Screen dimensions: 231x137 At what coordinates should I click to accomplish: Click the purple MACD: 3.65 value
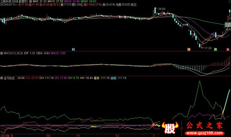point(58,53)
